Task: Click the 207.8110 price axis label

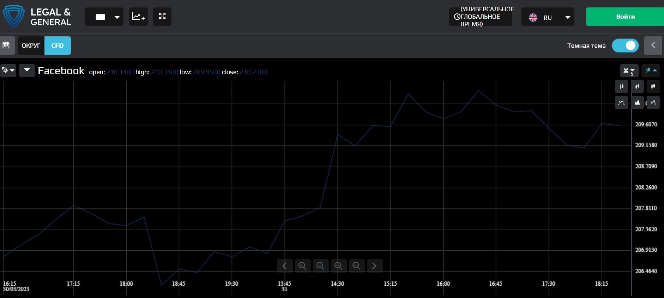Action: tap(646, 208)
